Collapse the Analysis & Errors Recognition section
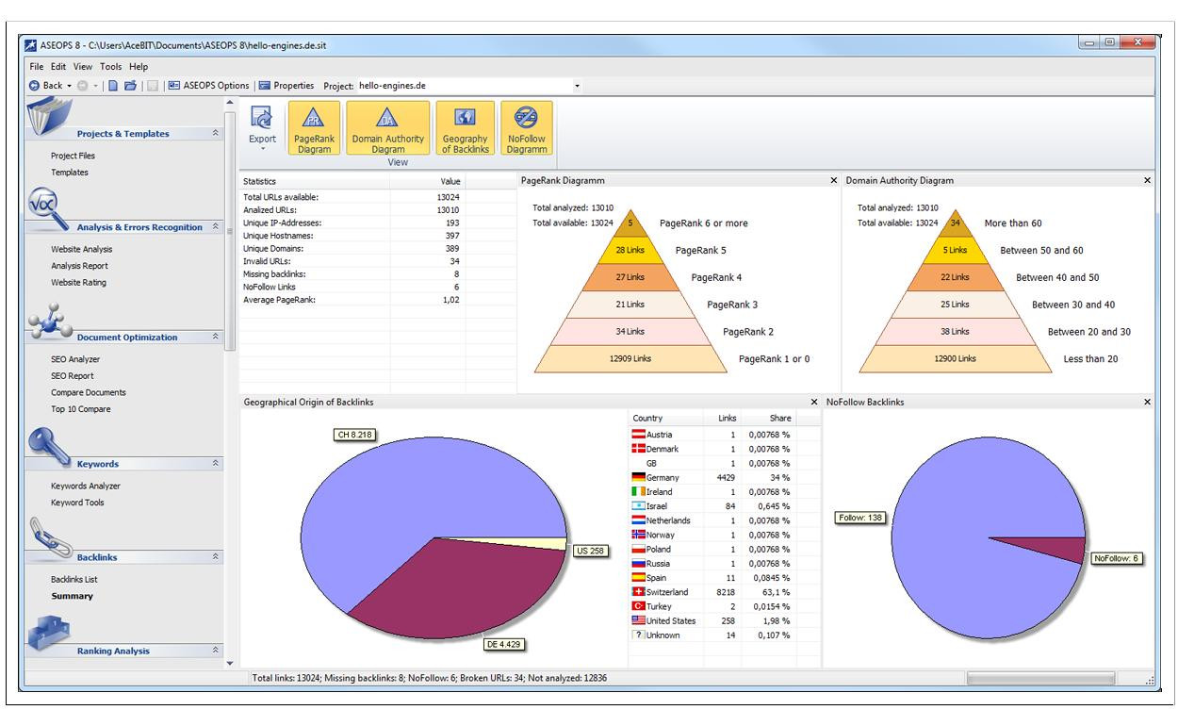Viewport: 1178px width, 726px height. [x=216, y=226]
